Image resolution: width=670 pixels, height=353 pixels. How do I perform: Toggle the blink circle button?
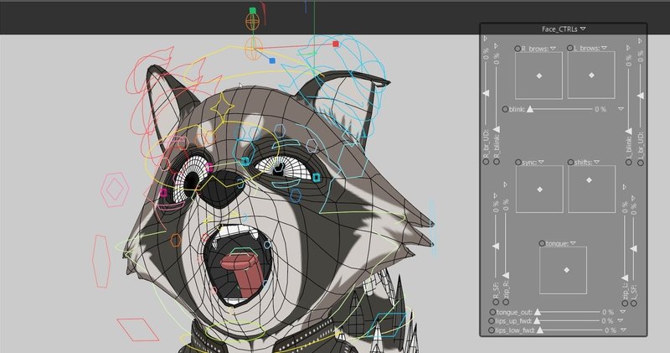pos(505,110)
